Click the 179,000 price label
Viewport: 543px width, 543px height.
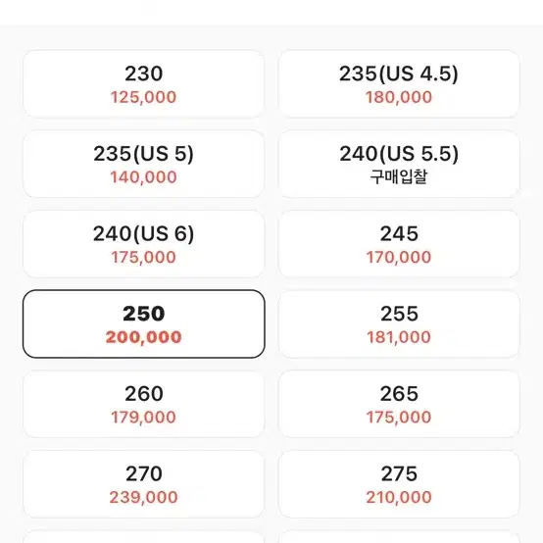click(x=144, y=417)
